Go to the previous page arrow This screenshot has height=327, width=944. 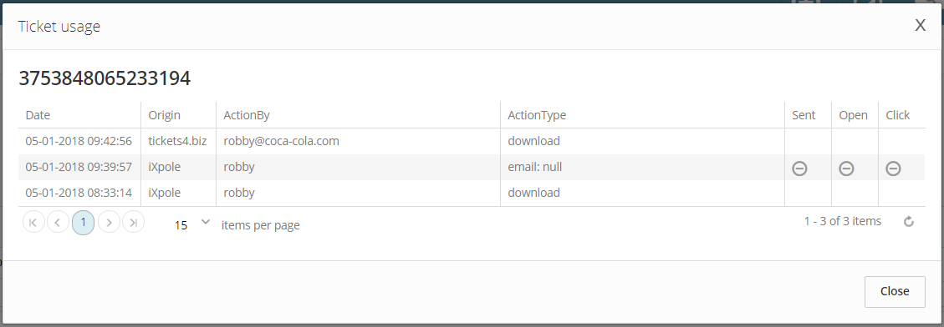click(58, 223)
